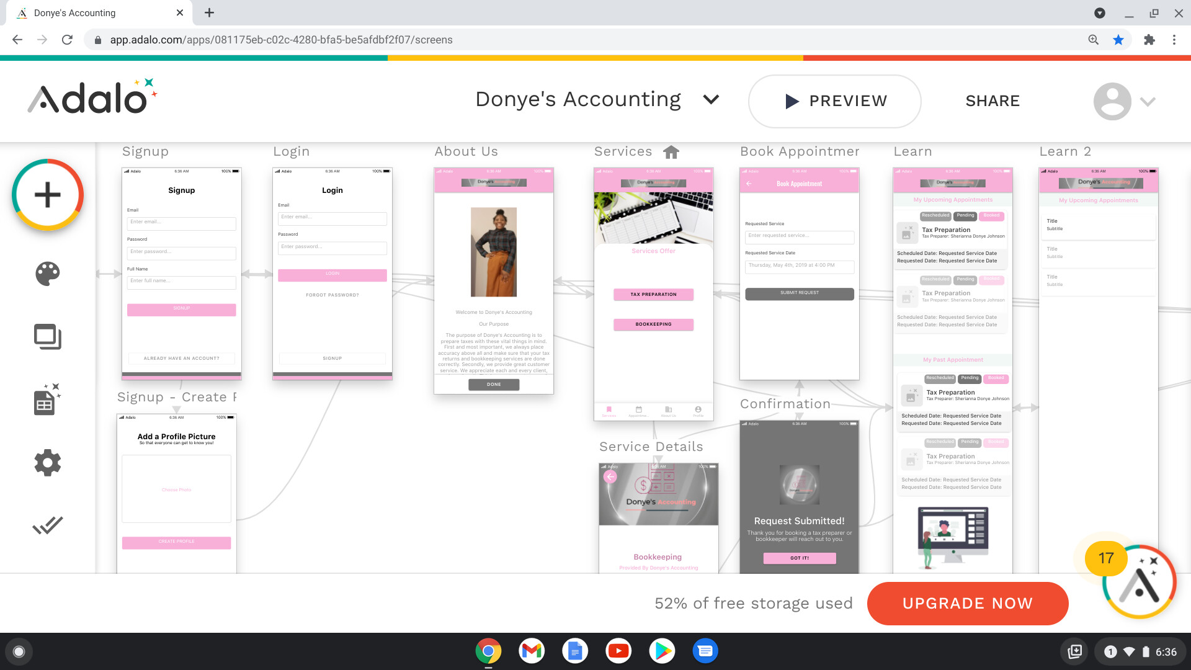Open the Chrome three-dot menu
The height and width of the screenshot is (670, 1191).
click(1174, 40)
